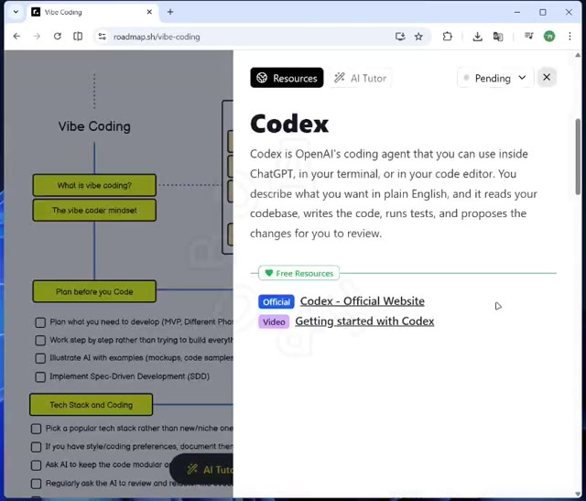586x501 pixels.
Task: Check 'Implement Spec-Driven Development (SDD)' box
Action: click(x=40, y=376)
